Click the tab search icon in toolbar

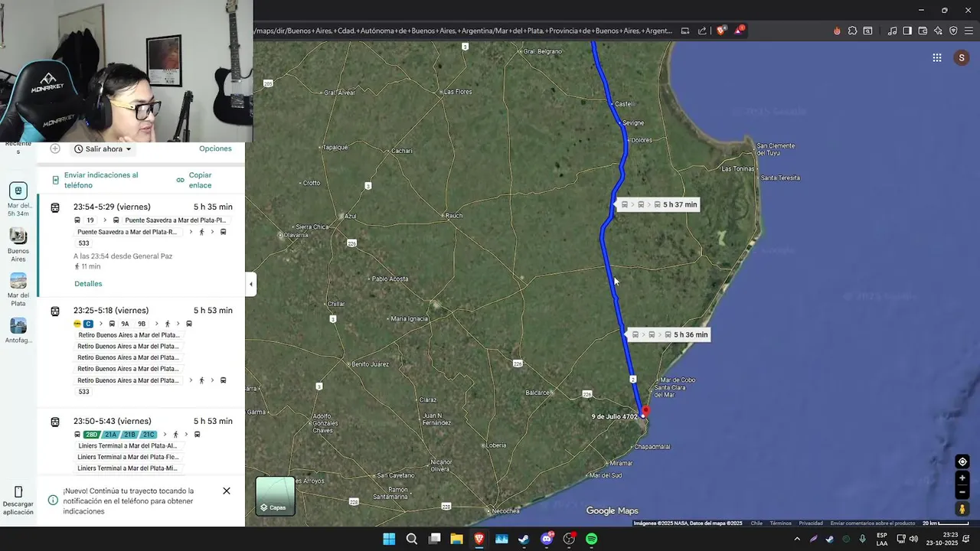tap(867, 31)
